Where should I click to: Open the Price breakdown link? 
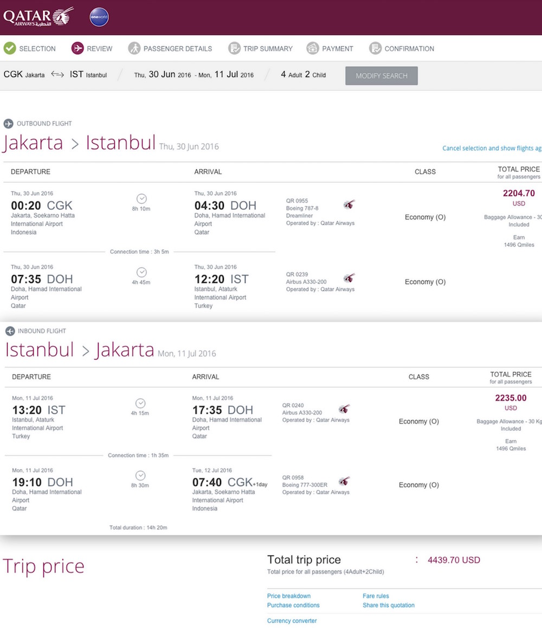[289, 596]
